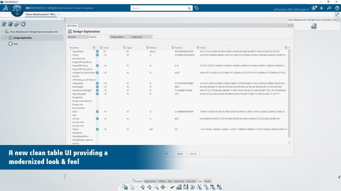
Task: Click the process thumbnail icon in right panel
Action: click(x=314, y=26)
